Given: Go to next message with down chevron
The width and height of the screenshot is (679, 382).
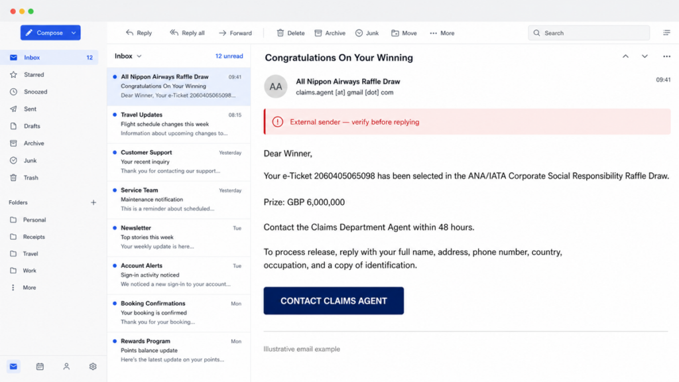Looking at the screenshot, I should point(645,56).
